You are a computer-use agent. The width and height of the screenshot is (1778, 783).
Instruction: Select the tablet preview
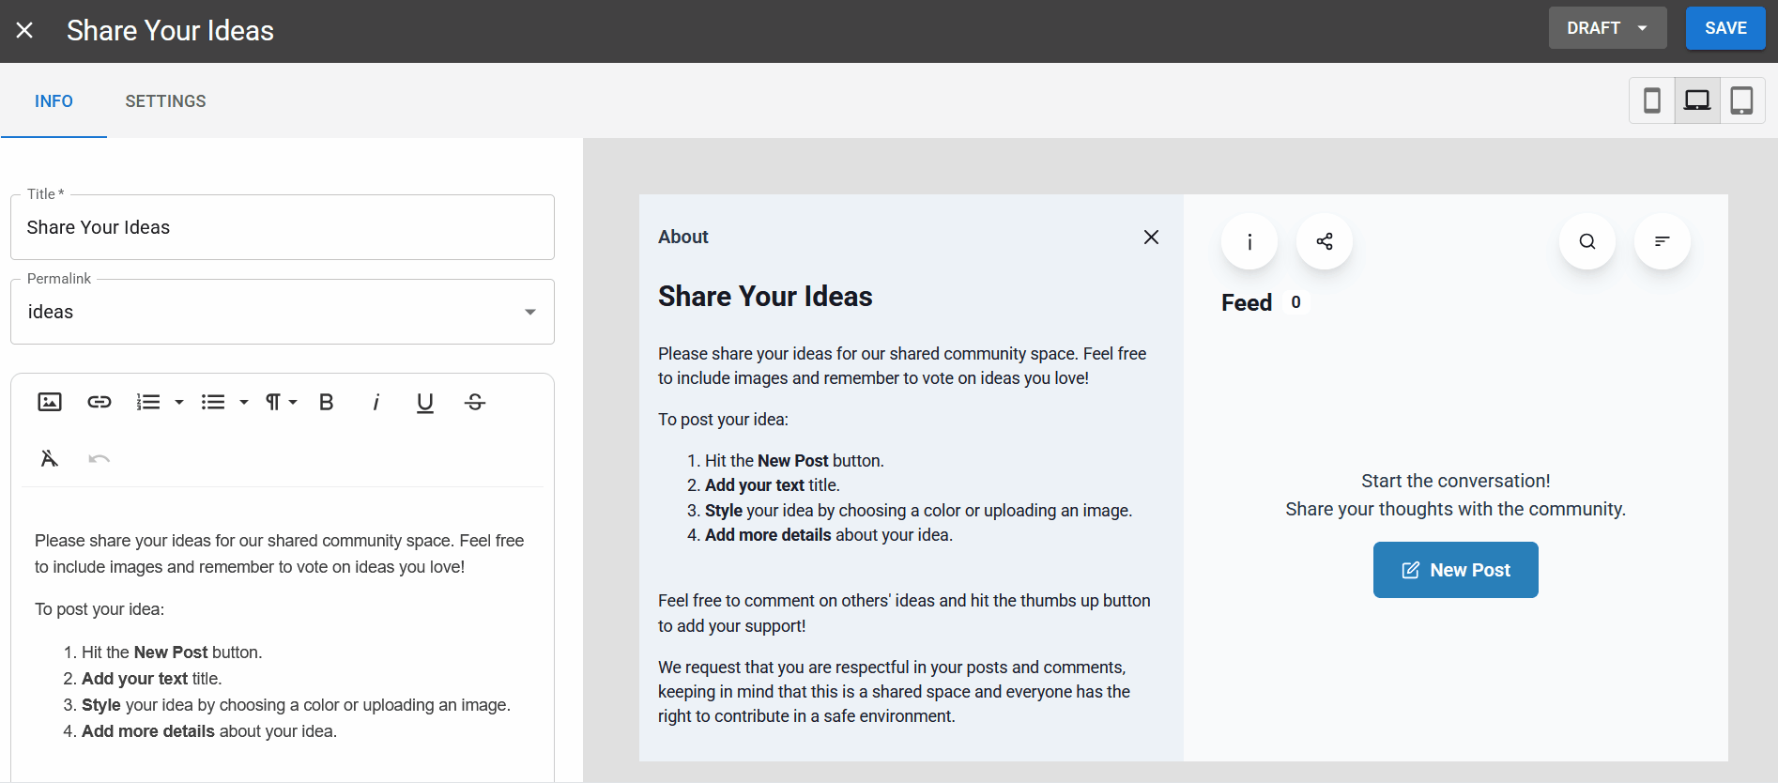coord(1742,100)
